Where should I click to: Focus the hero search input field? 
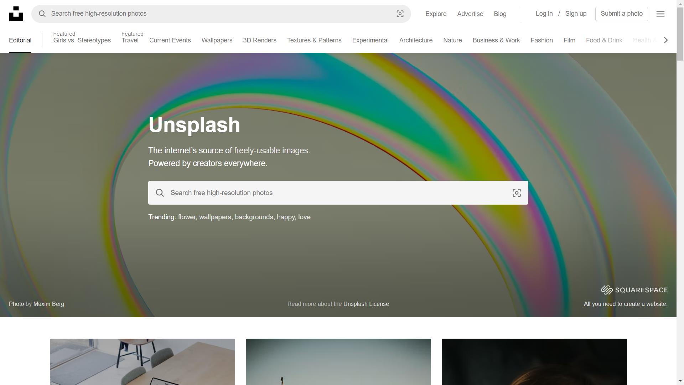click(335, 193)
